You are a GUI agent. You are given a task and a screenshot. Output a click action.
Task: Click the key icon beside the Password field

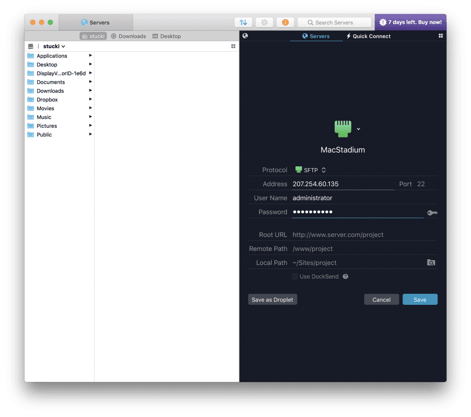pyautogui.click(x=432, y=212)
